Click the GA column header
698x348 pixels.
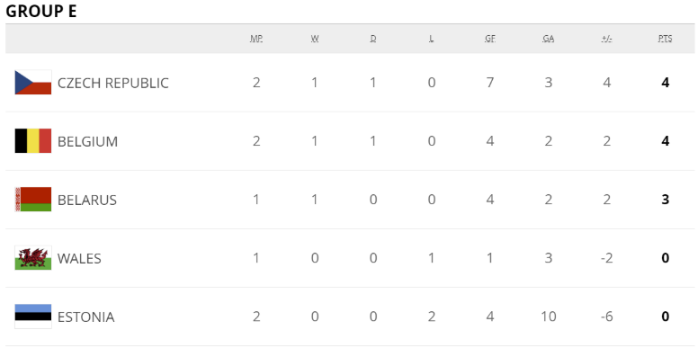pyautogui.click(x=549, y=39)
